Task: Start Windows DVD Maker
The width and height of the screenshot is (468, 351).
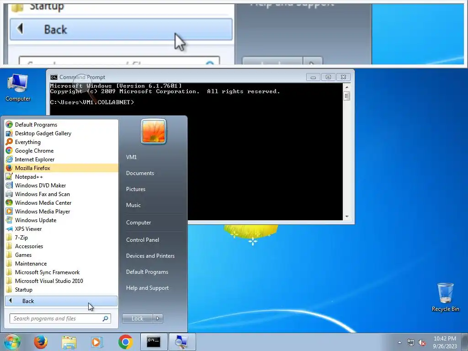Action: 61,186
